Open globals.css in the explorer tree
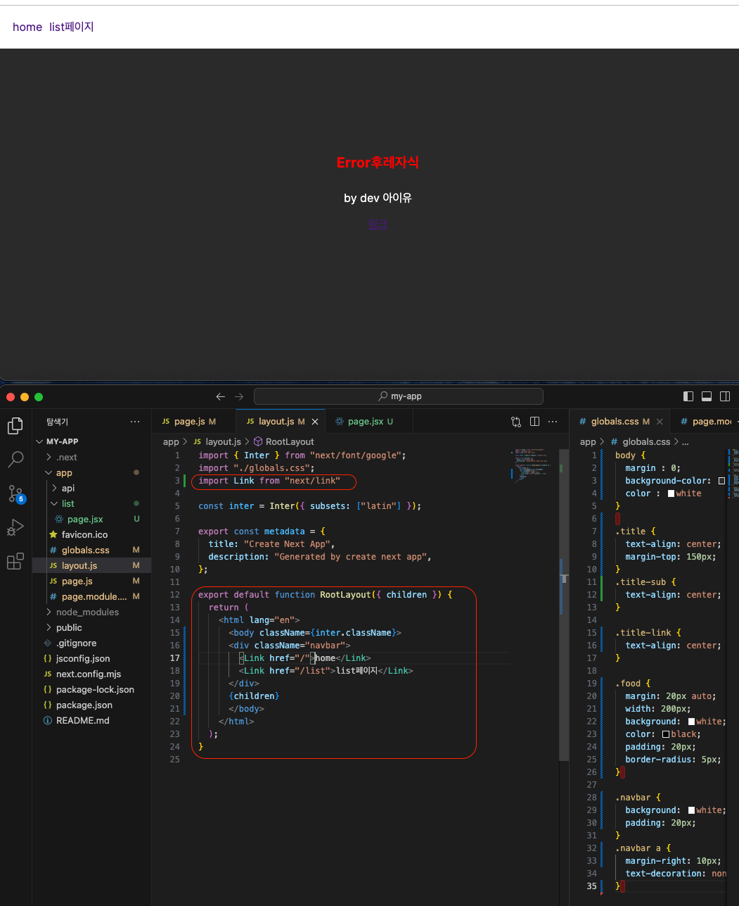The width and height of the screenshot is (739, 906). coord(91,550)
